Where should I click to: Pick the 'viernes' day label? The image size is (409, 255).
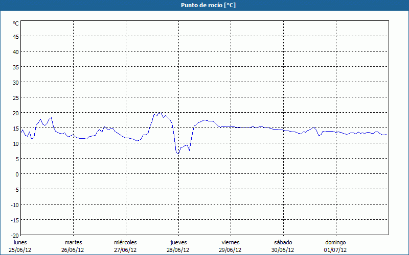click(x=231, y=242)
